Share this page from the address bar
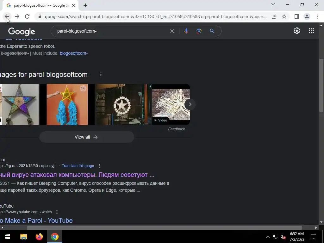This screenshot has height=243, width=324. [x=274, y=16]
